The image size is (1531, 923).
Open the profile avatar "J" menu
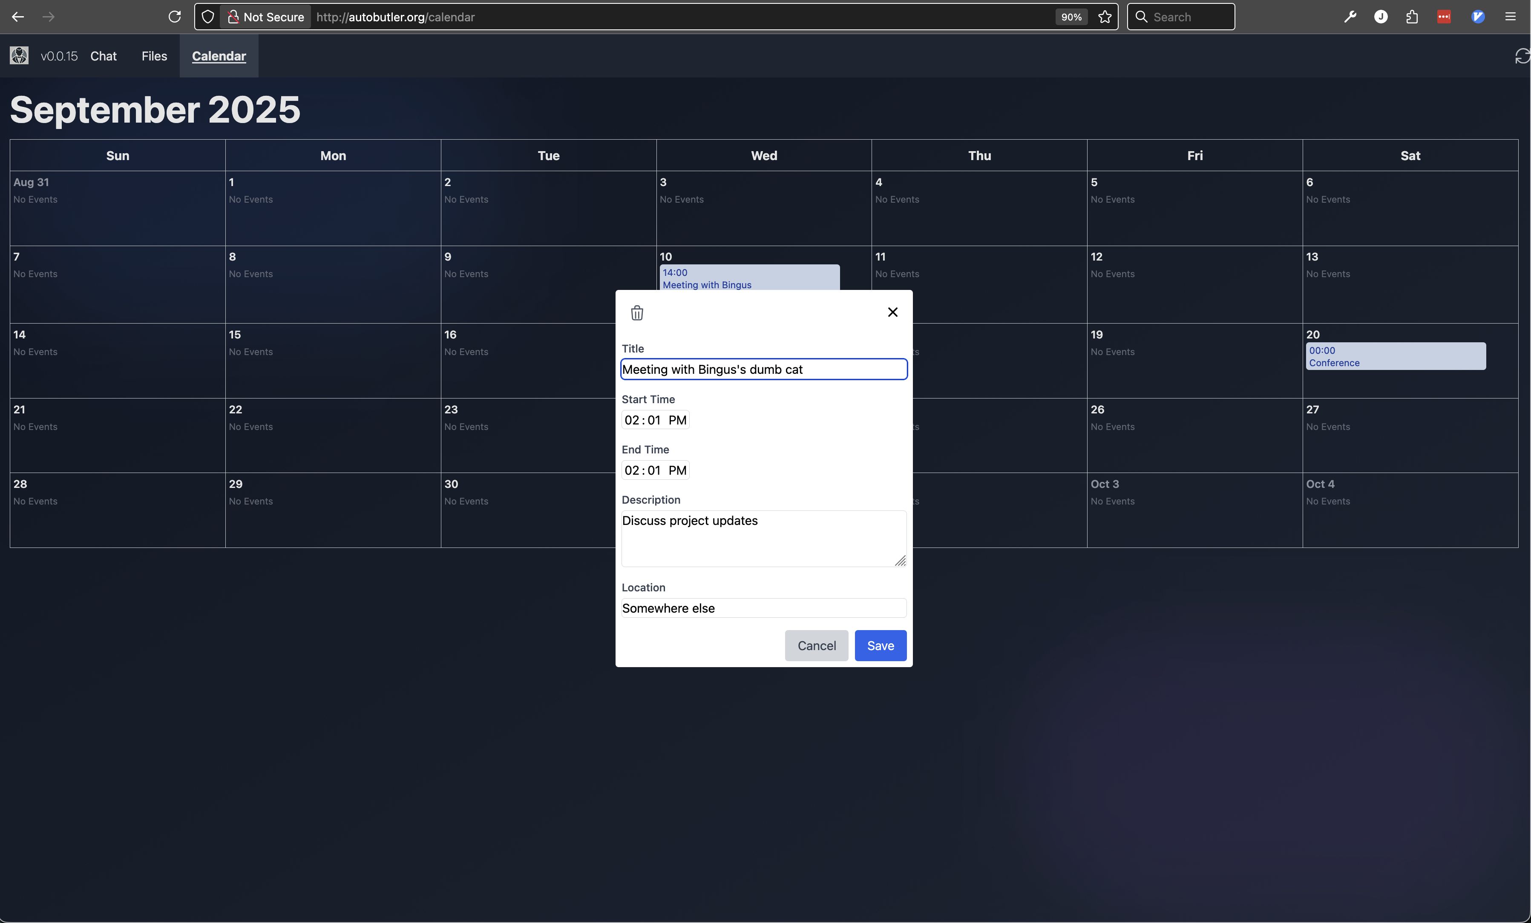pos(1381,17)
